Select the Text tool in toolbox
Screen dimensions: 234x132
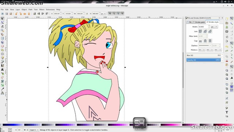pyautogui.click(x=2, y=70)
